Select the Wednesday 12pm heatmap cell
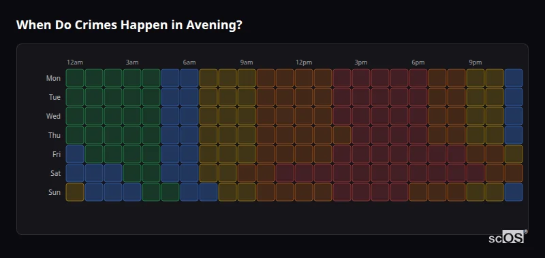545x258 pixels. [x=304, y=116]
